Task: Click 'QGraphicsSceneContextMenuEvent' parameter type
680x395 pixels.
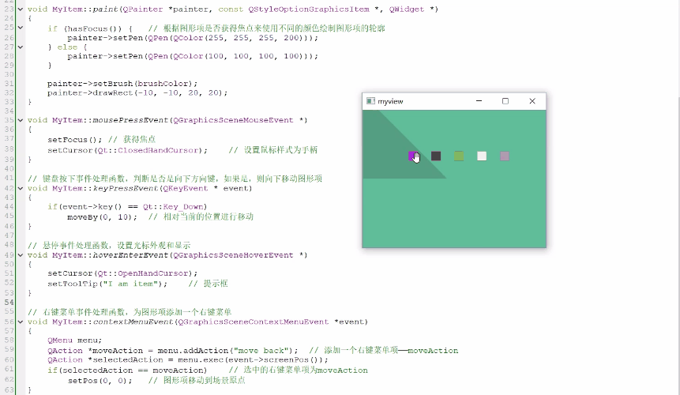Action: (x=254, y=322)
